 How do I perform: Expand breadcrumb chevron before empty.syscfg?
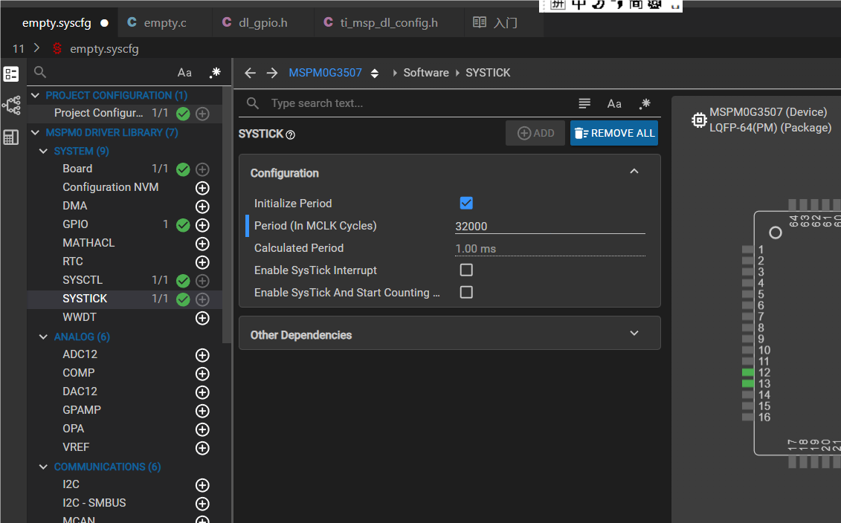tap(36, 48)
